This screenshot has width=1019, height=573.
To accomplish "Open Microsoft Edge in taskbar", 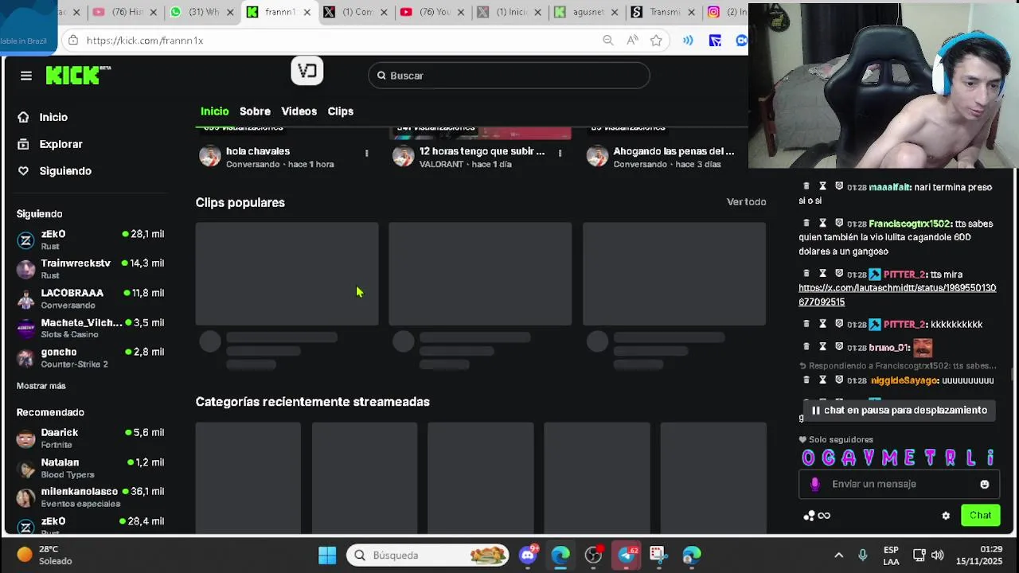I will point(560,555).
